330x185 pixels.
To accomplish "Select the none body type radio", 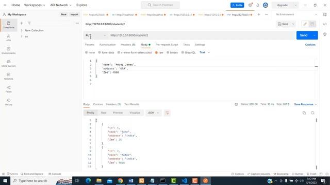I will 86,52.
